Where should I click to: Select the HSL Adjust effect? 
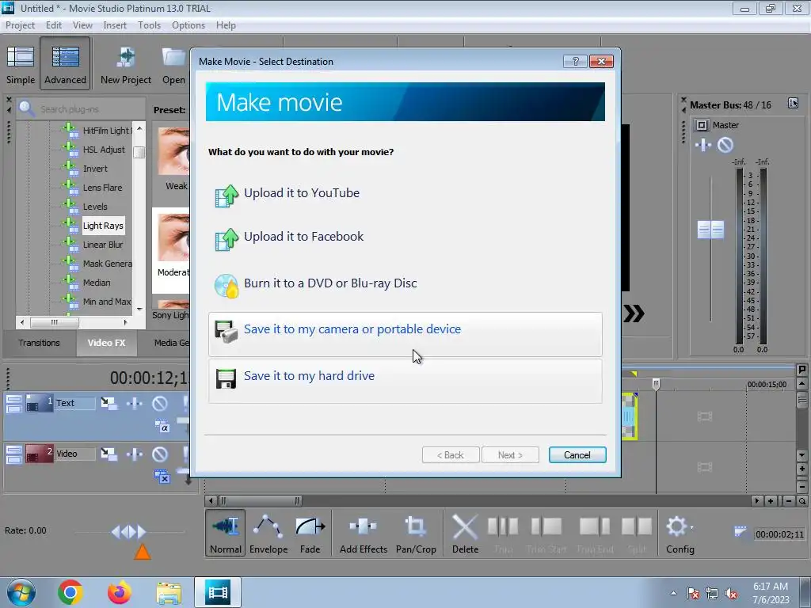click(104, 150)
